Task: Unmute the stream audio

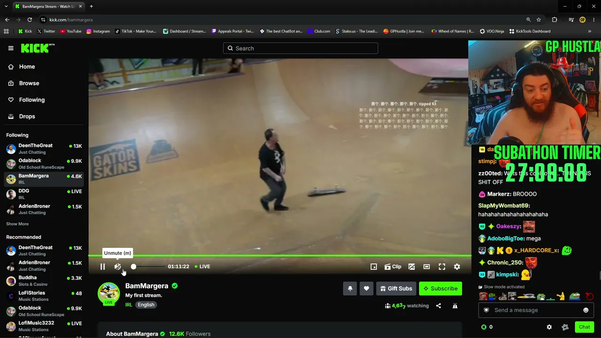Action: pyautogui.click(x=117, y=267)
